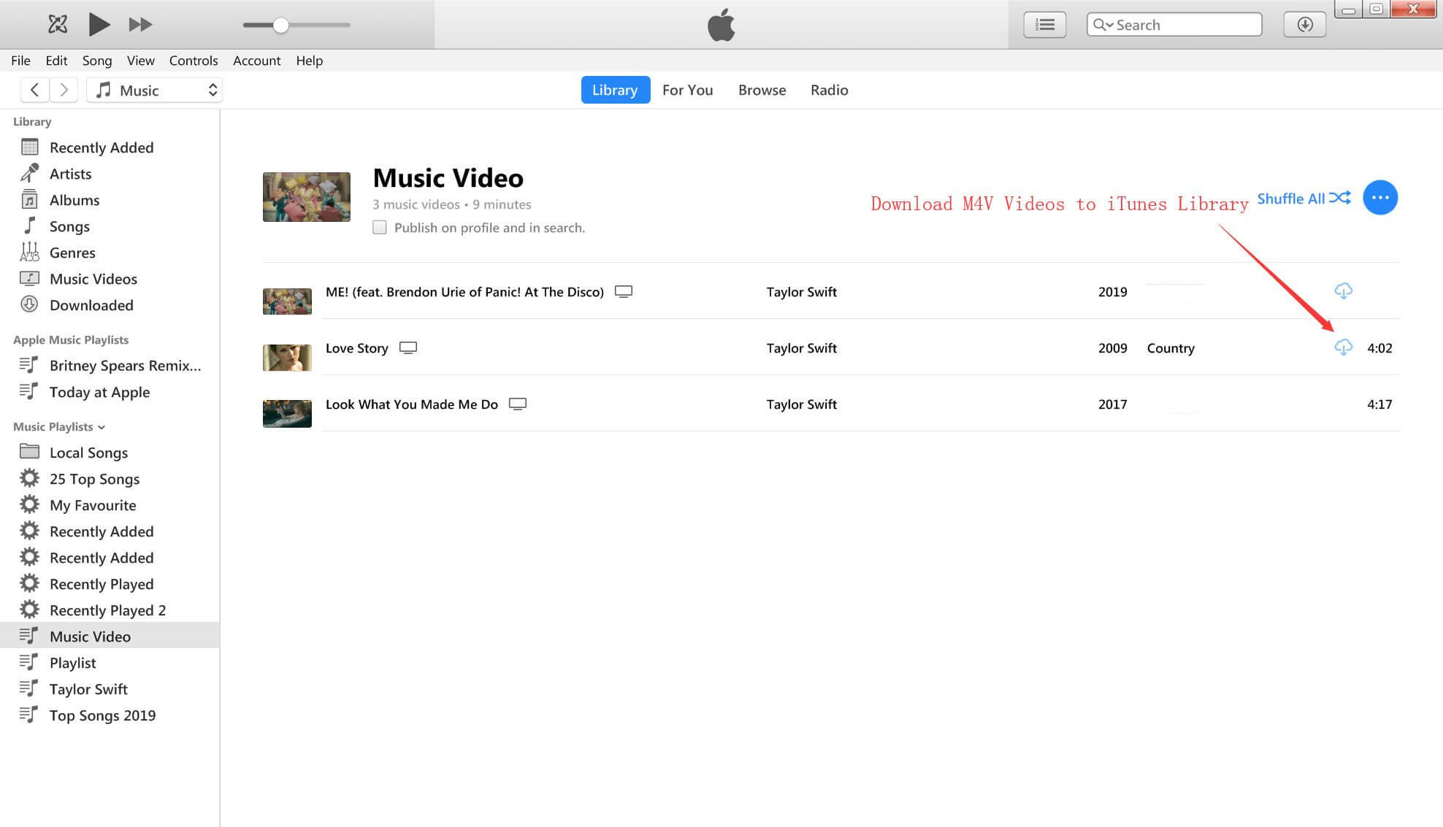The width and height of the screenshot is (1443, 827).
Task: Click the download icon for ME! song
Action: click(x=1343, y=291)
